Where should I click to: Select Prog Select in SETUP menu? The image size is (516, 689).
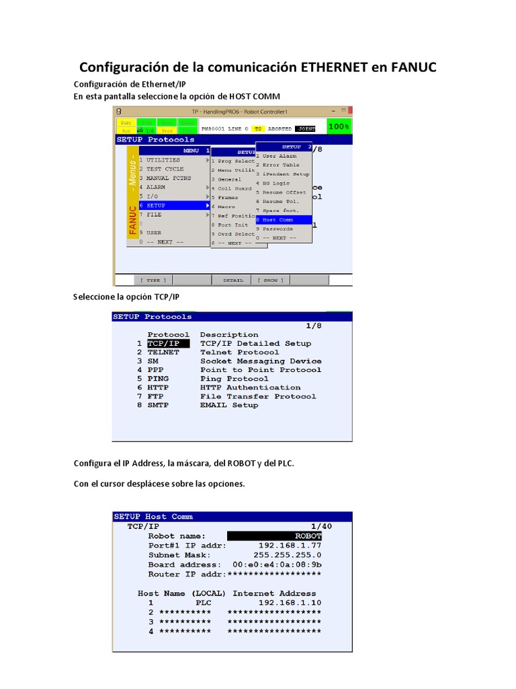(236, 161)
